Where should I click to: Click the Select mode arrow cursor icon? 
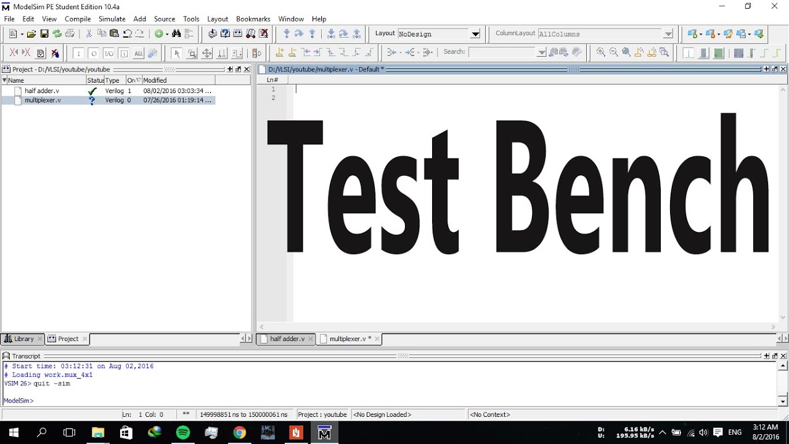point(176,53)
